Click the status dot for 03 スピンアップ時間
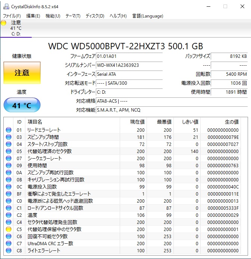Viewport: 251px width, 259px height. coord(9,137)
